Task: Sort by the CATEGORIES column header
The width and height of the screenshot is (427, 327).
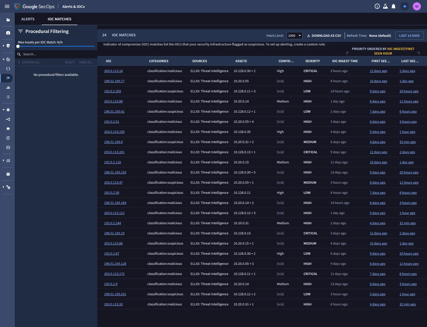Action: pos(159,61)
